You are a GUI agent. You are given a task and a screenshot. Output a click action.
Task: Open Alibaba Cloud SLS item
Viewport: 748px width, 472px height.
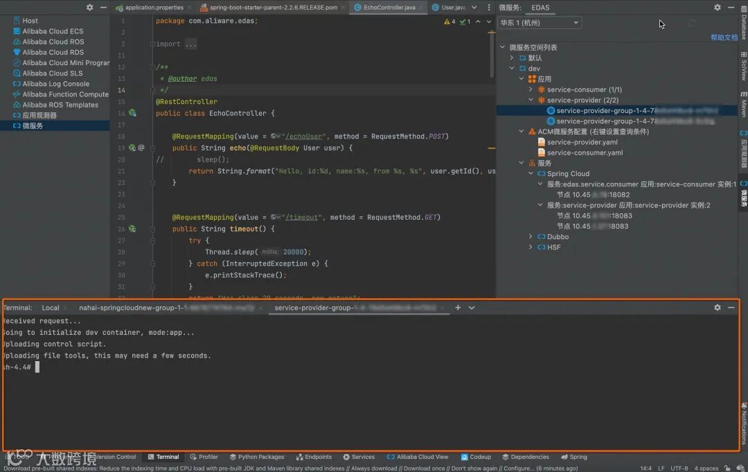[53, 73]
